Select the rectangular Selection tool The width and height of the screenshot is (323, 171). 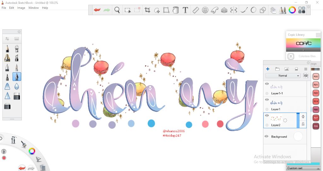click(127, 10)
